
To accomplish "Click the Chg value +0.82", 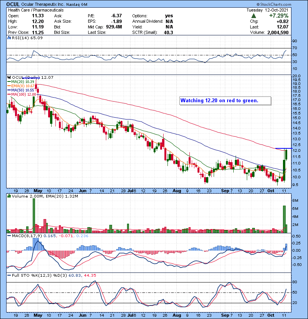I will click(x=283, y=22).
